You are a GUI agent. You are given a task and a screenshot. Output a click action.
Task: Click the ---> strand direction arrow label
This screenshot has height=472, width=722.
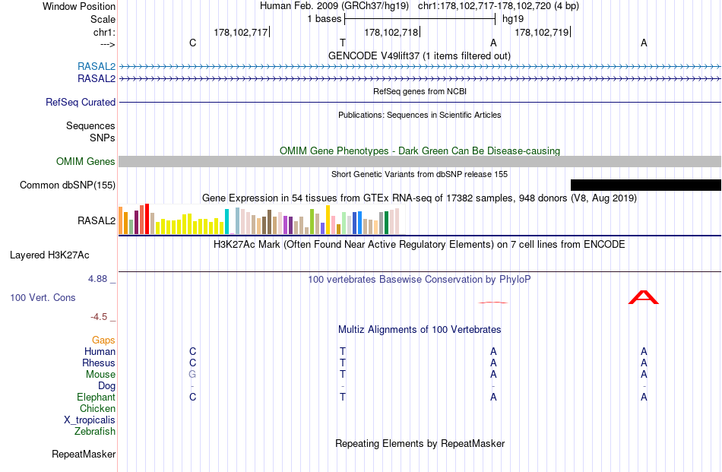pos(107,44)
